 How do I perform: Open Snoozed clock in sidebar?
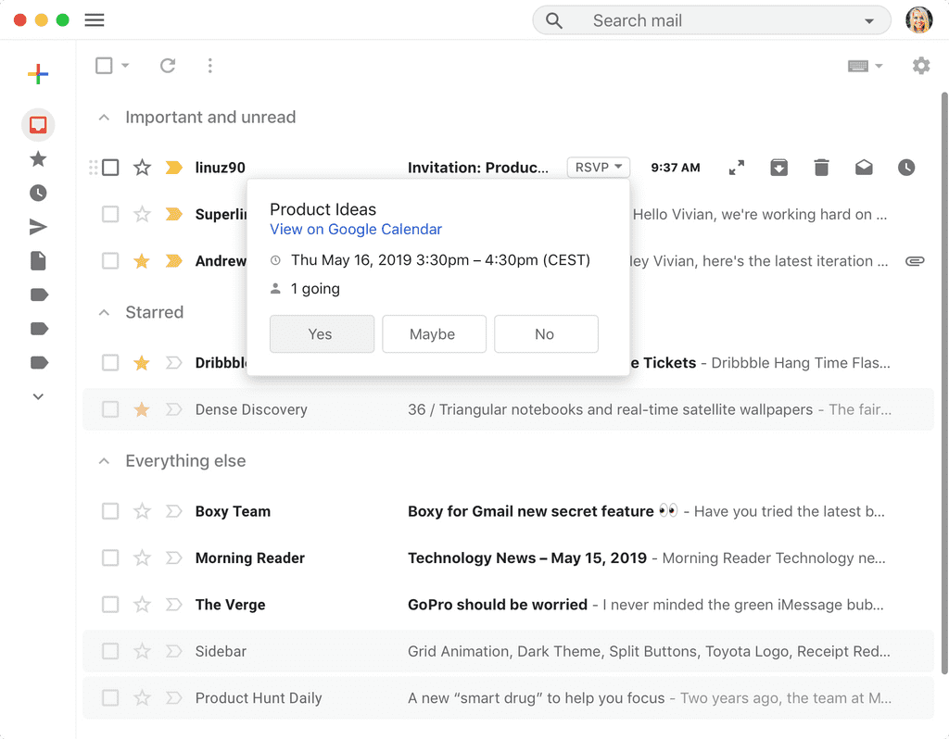coord(38,193)
